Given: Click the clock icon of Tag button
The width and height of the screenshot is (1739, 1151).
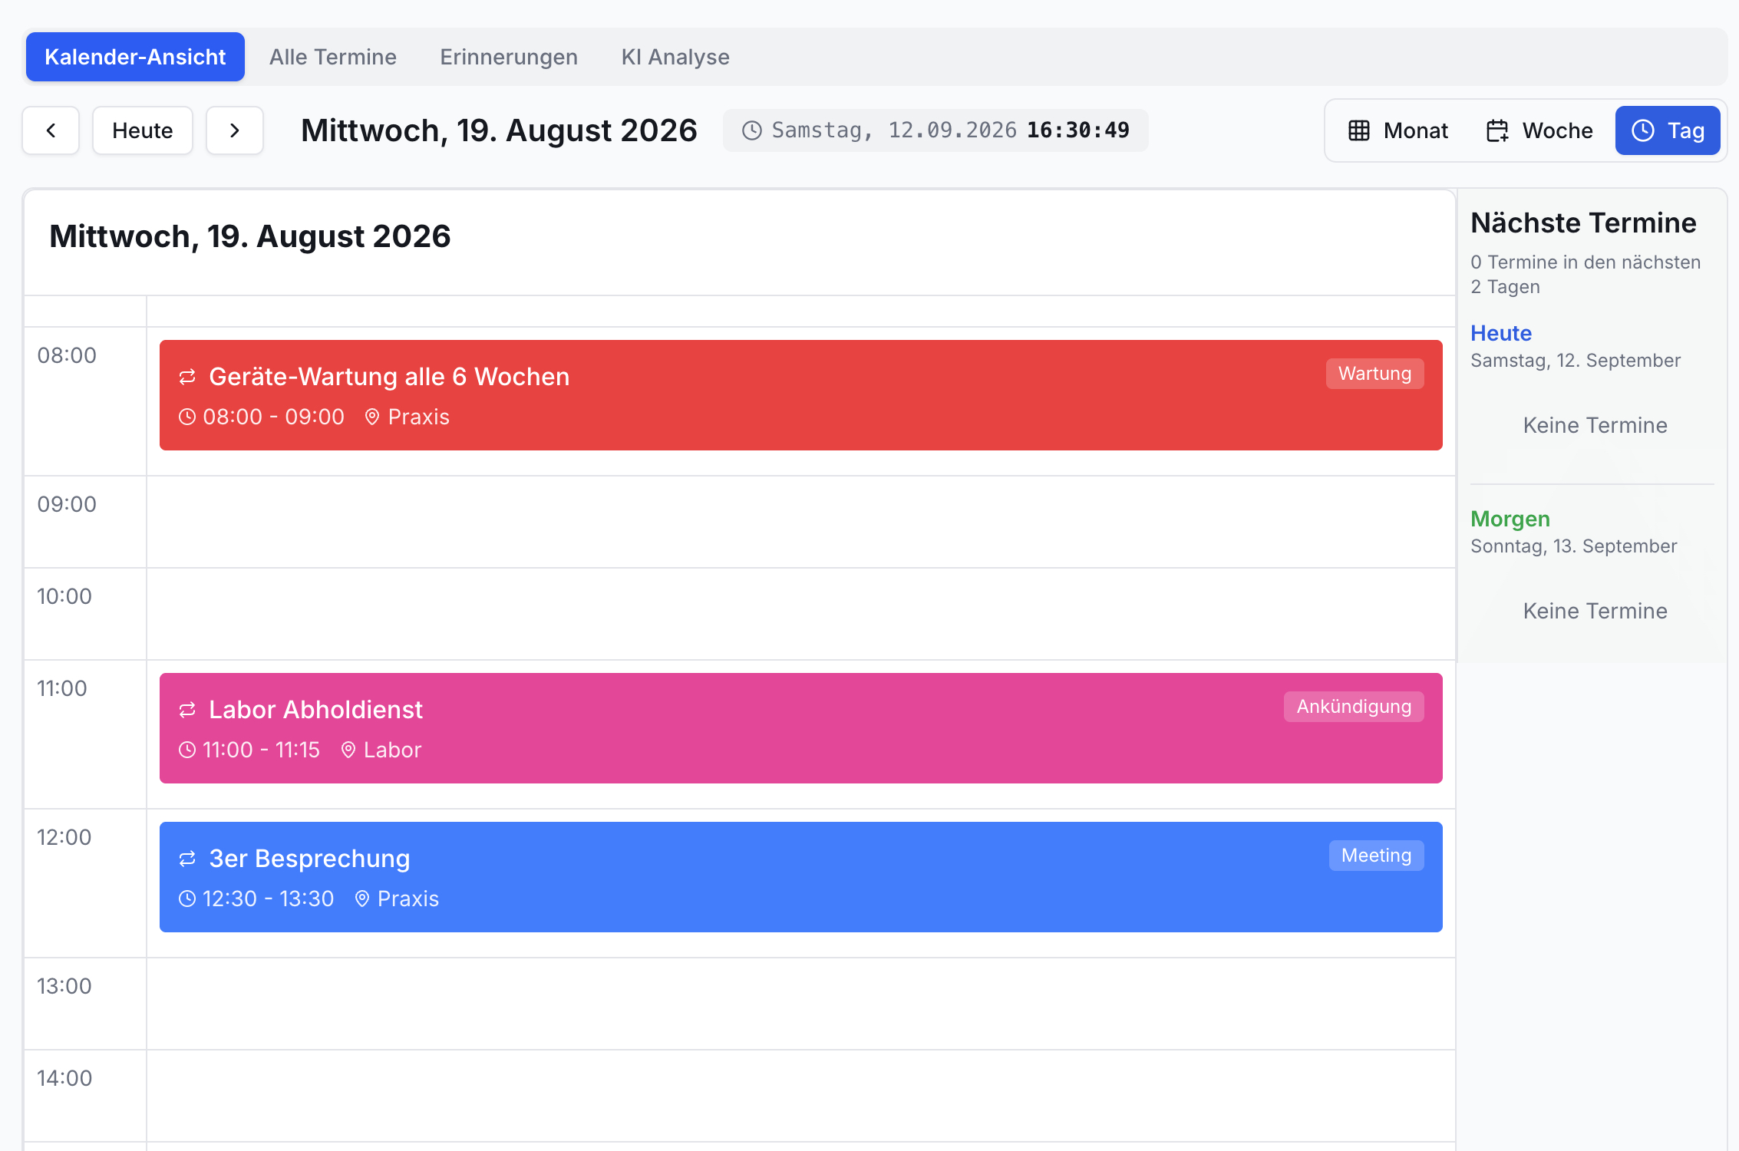Looking at the screenshot, I should [1642, 130].
